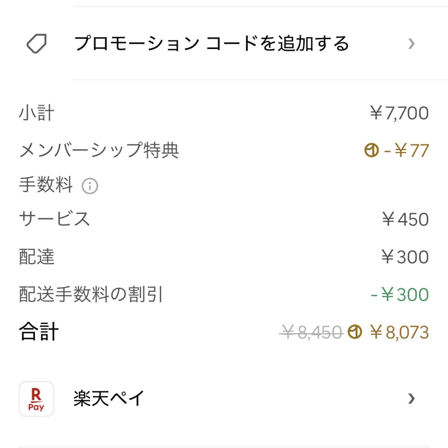
Task: Tap the 小計 subtotal label
Action: pos(36,113)
